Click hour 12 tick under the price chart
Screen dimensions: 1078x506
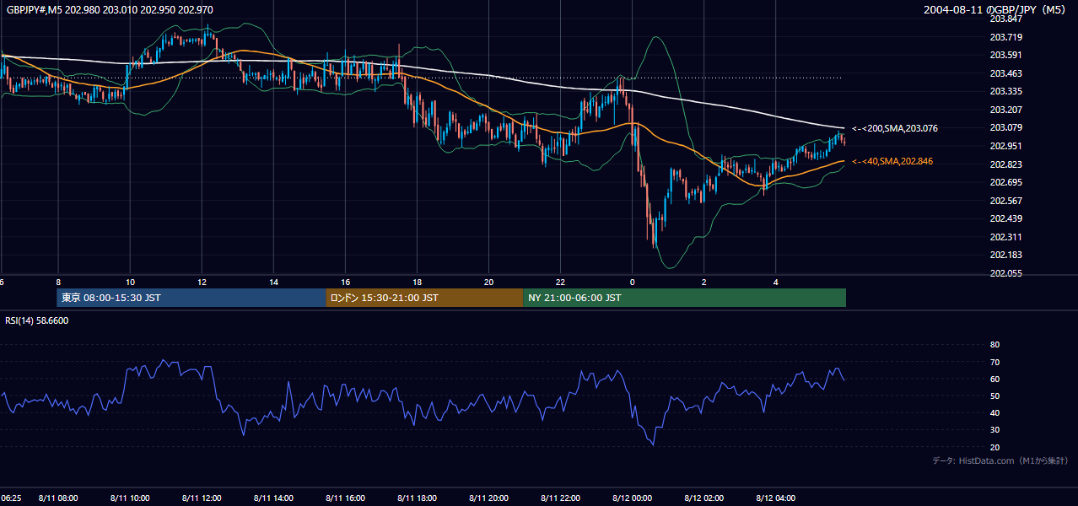202,282
